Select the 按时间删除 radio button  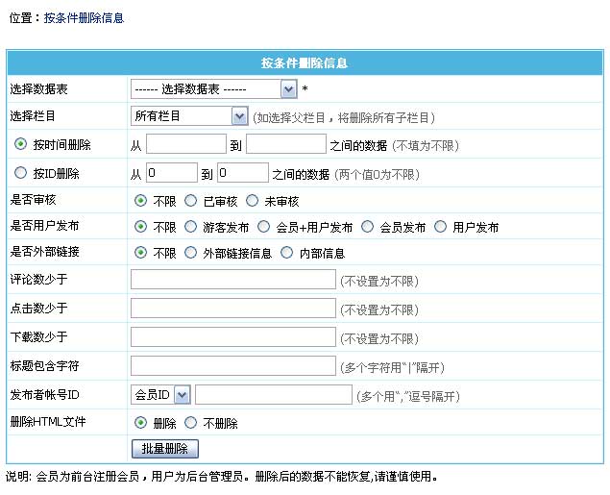[20, 145]
